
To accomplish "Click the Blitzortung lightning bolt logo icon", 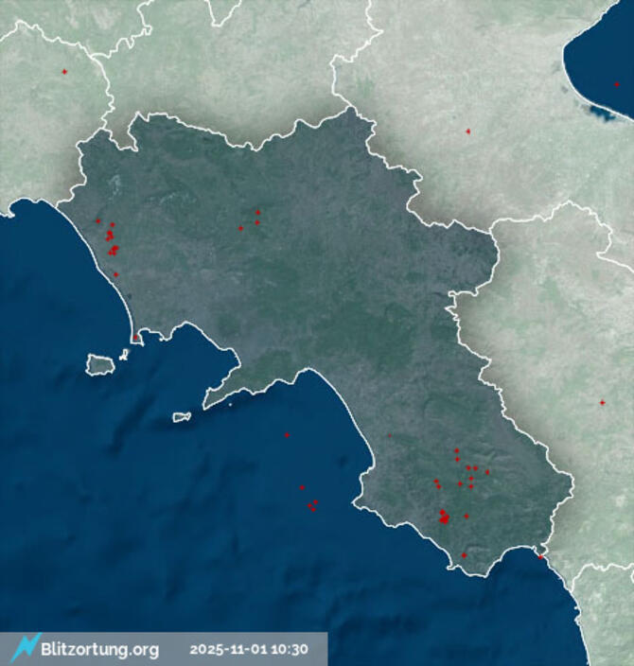I will coord(26,647).
